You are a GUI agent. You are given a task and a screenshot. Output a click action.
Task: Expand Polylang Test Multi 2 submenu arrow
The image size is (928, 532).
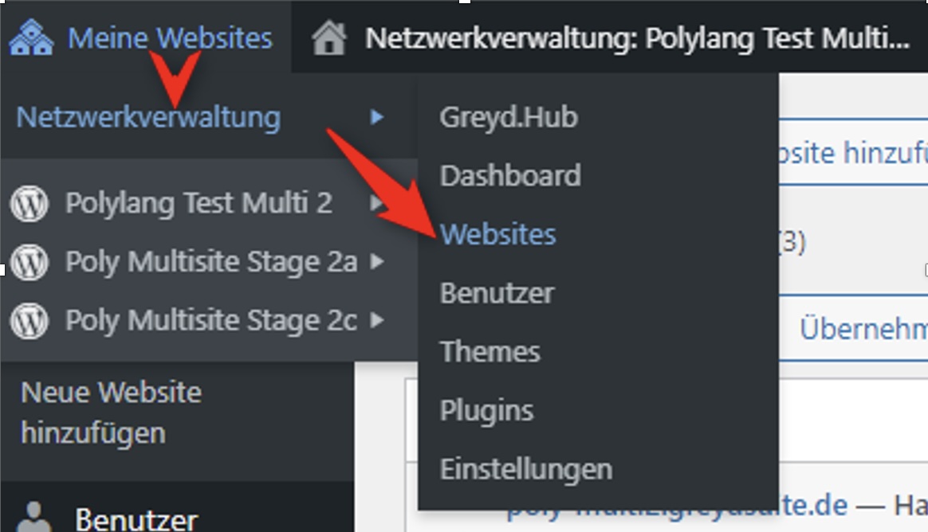pos(377,204)
